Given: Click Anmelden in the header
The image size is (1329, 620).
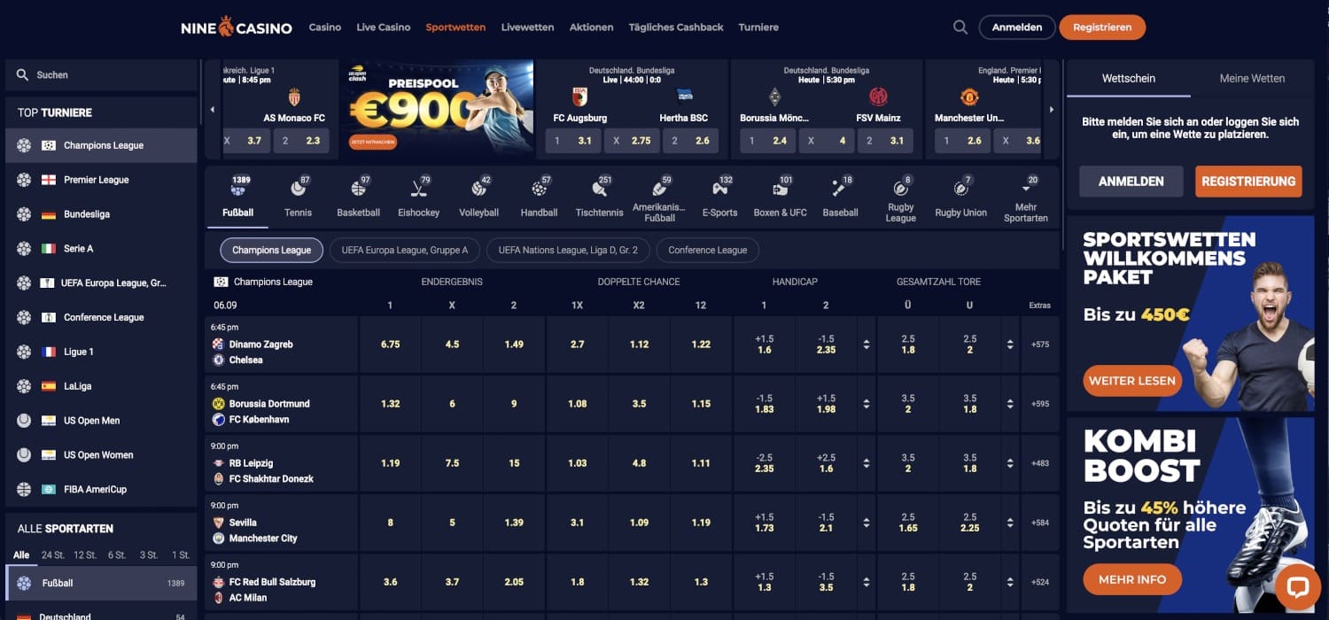Looking at the screenshot, I should (x=1017, y=27).
